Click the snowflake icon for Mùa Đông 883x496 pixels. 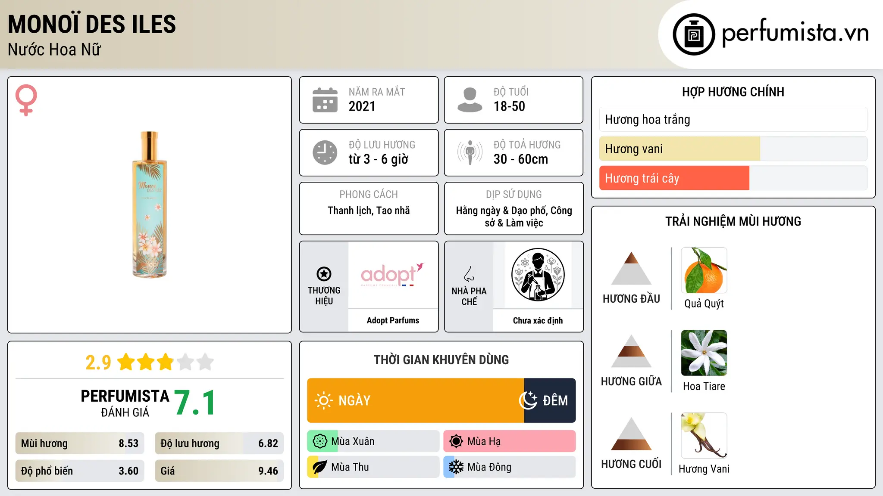point(456,467)
